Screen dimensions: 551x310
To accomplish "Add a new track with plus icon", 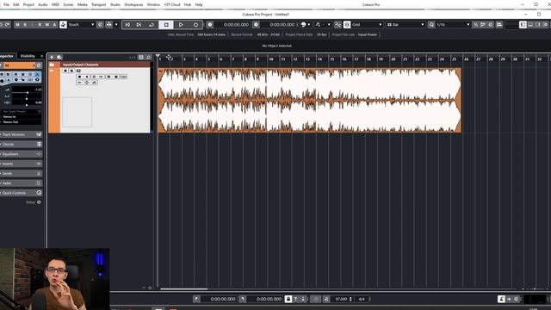I will point(52,57).
